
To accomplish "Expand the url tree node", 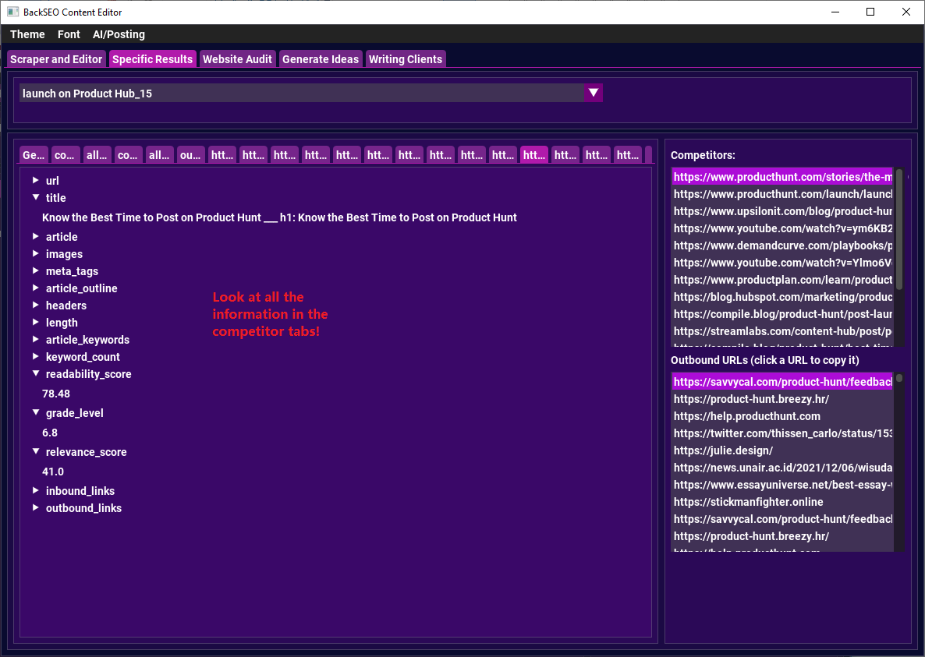I will (x=36, y=180).
